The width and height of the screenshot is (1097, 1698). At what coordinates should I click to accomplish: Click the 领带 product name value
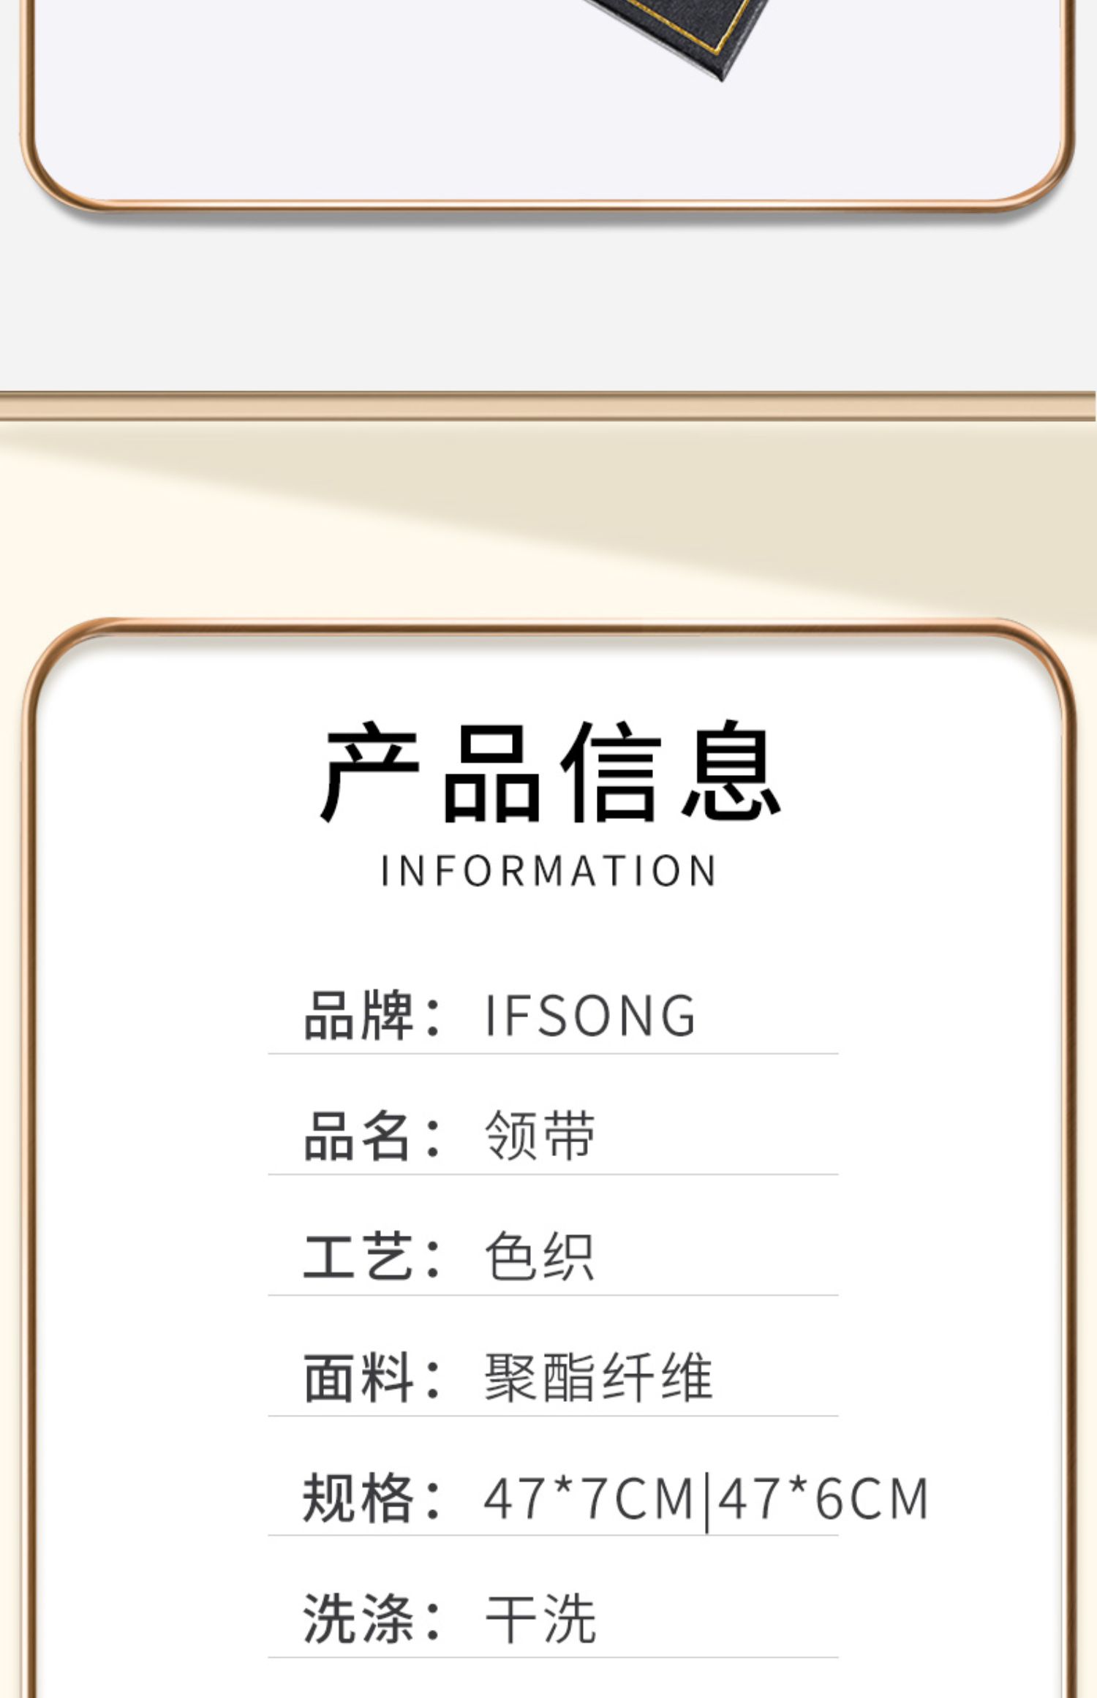click(x=540, y=1136)
